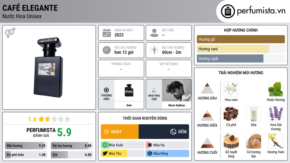
Task: Click the Độ lưu hương 8.88 score bar
Action: click(x=72, y=146)
